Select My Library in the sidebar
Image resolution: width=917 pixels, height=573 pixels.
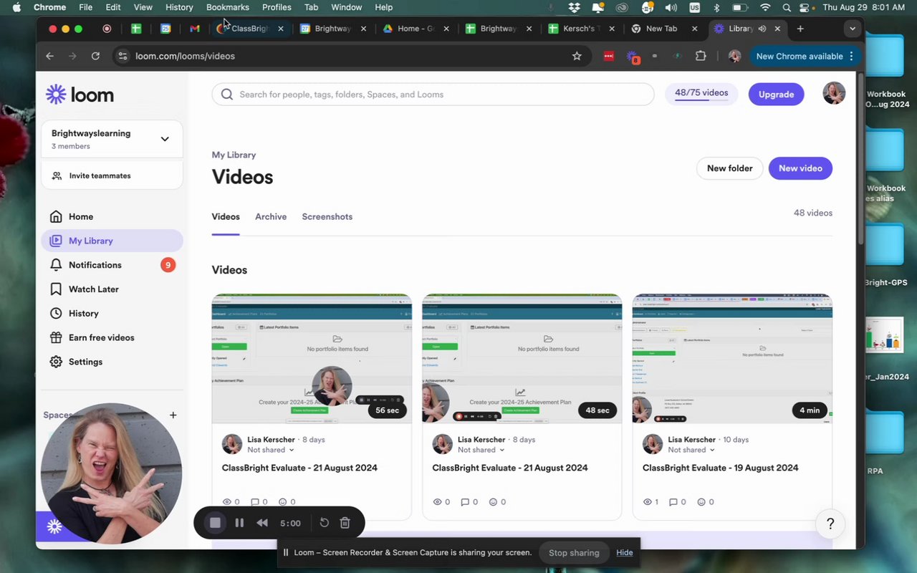click(x=112, y=241)
